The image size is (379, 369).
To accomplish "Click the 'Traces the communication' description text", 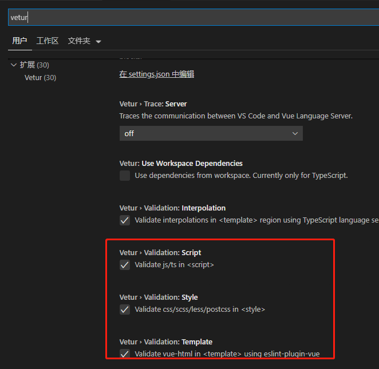I will 236,116.
